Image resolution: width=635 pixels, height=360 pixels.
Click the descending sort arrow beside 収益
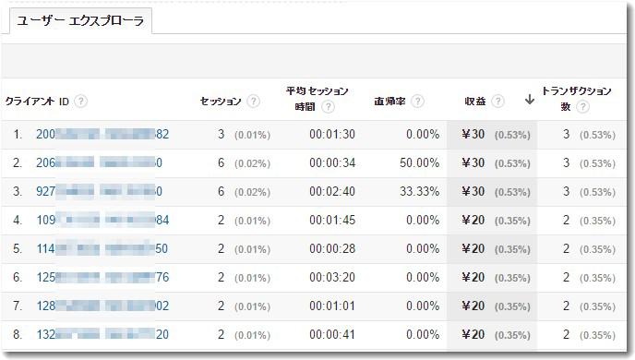point(529,100)
